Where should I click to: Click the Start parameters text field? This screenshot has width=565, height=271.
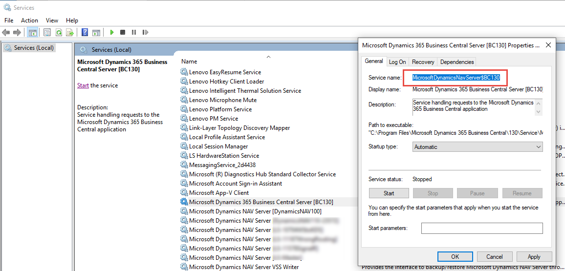(x=481, y=229)
